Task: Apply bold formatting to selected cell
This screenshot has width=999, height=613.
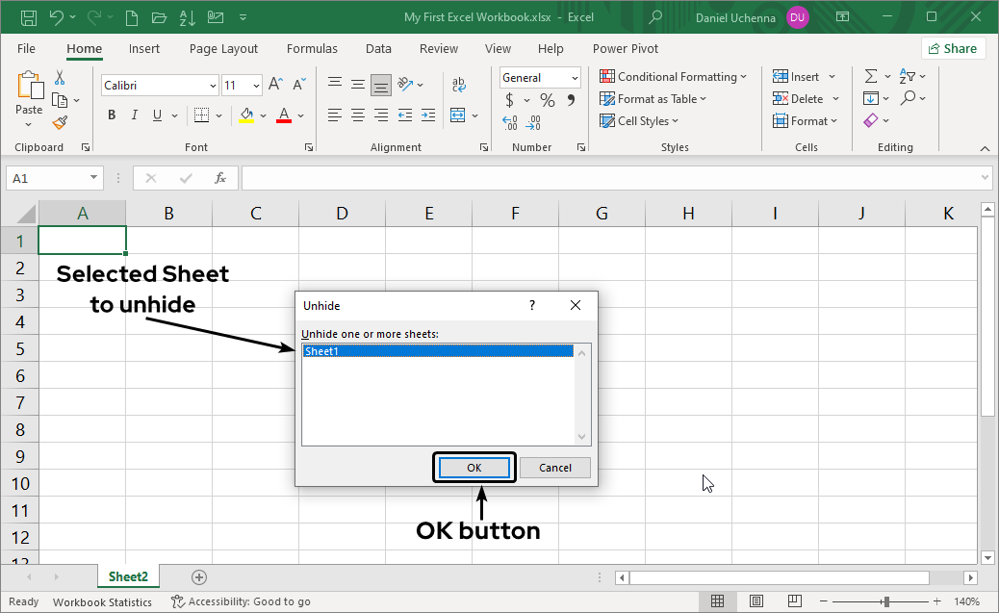Action: pyautogui.click(x=111, y=115)
